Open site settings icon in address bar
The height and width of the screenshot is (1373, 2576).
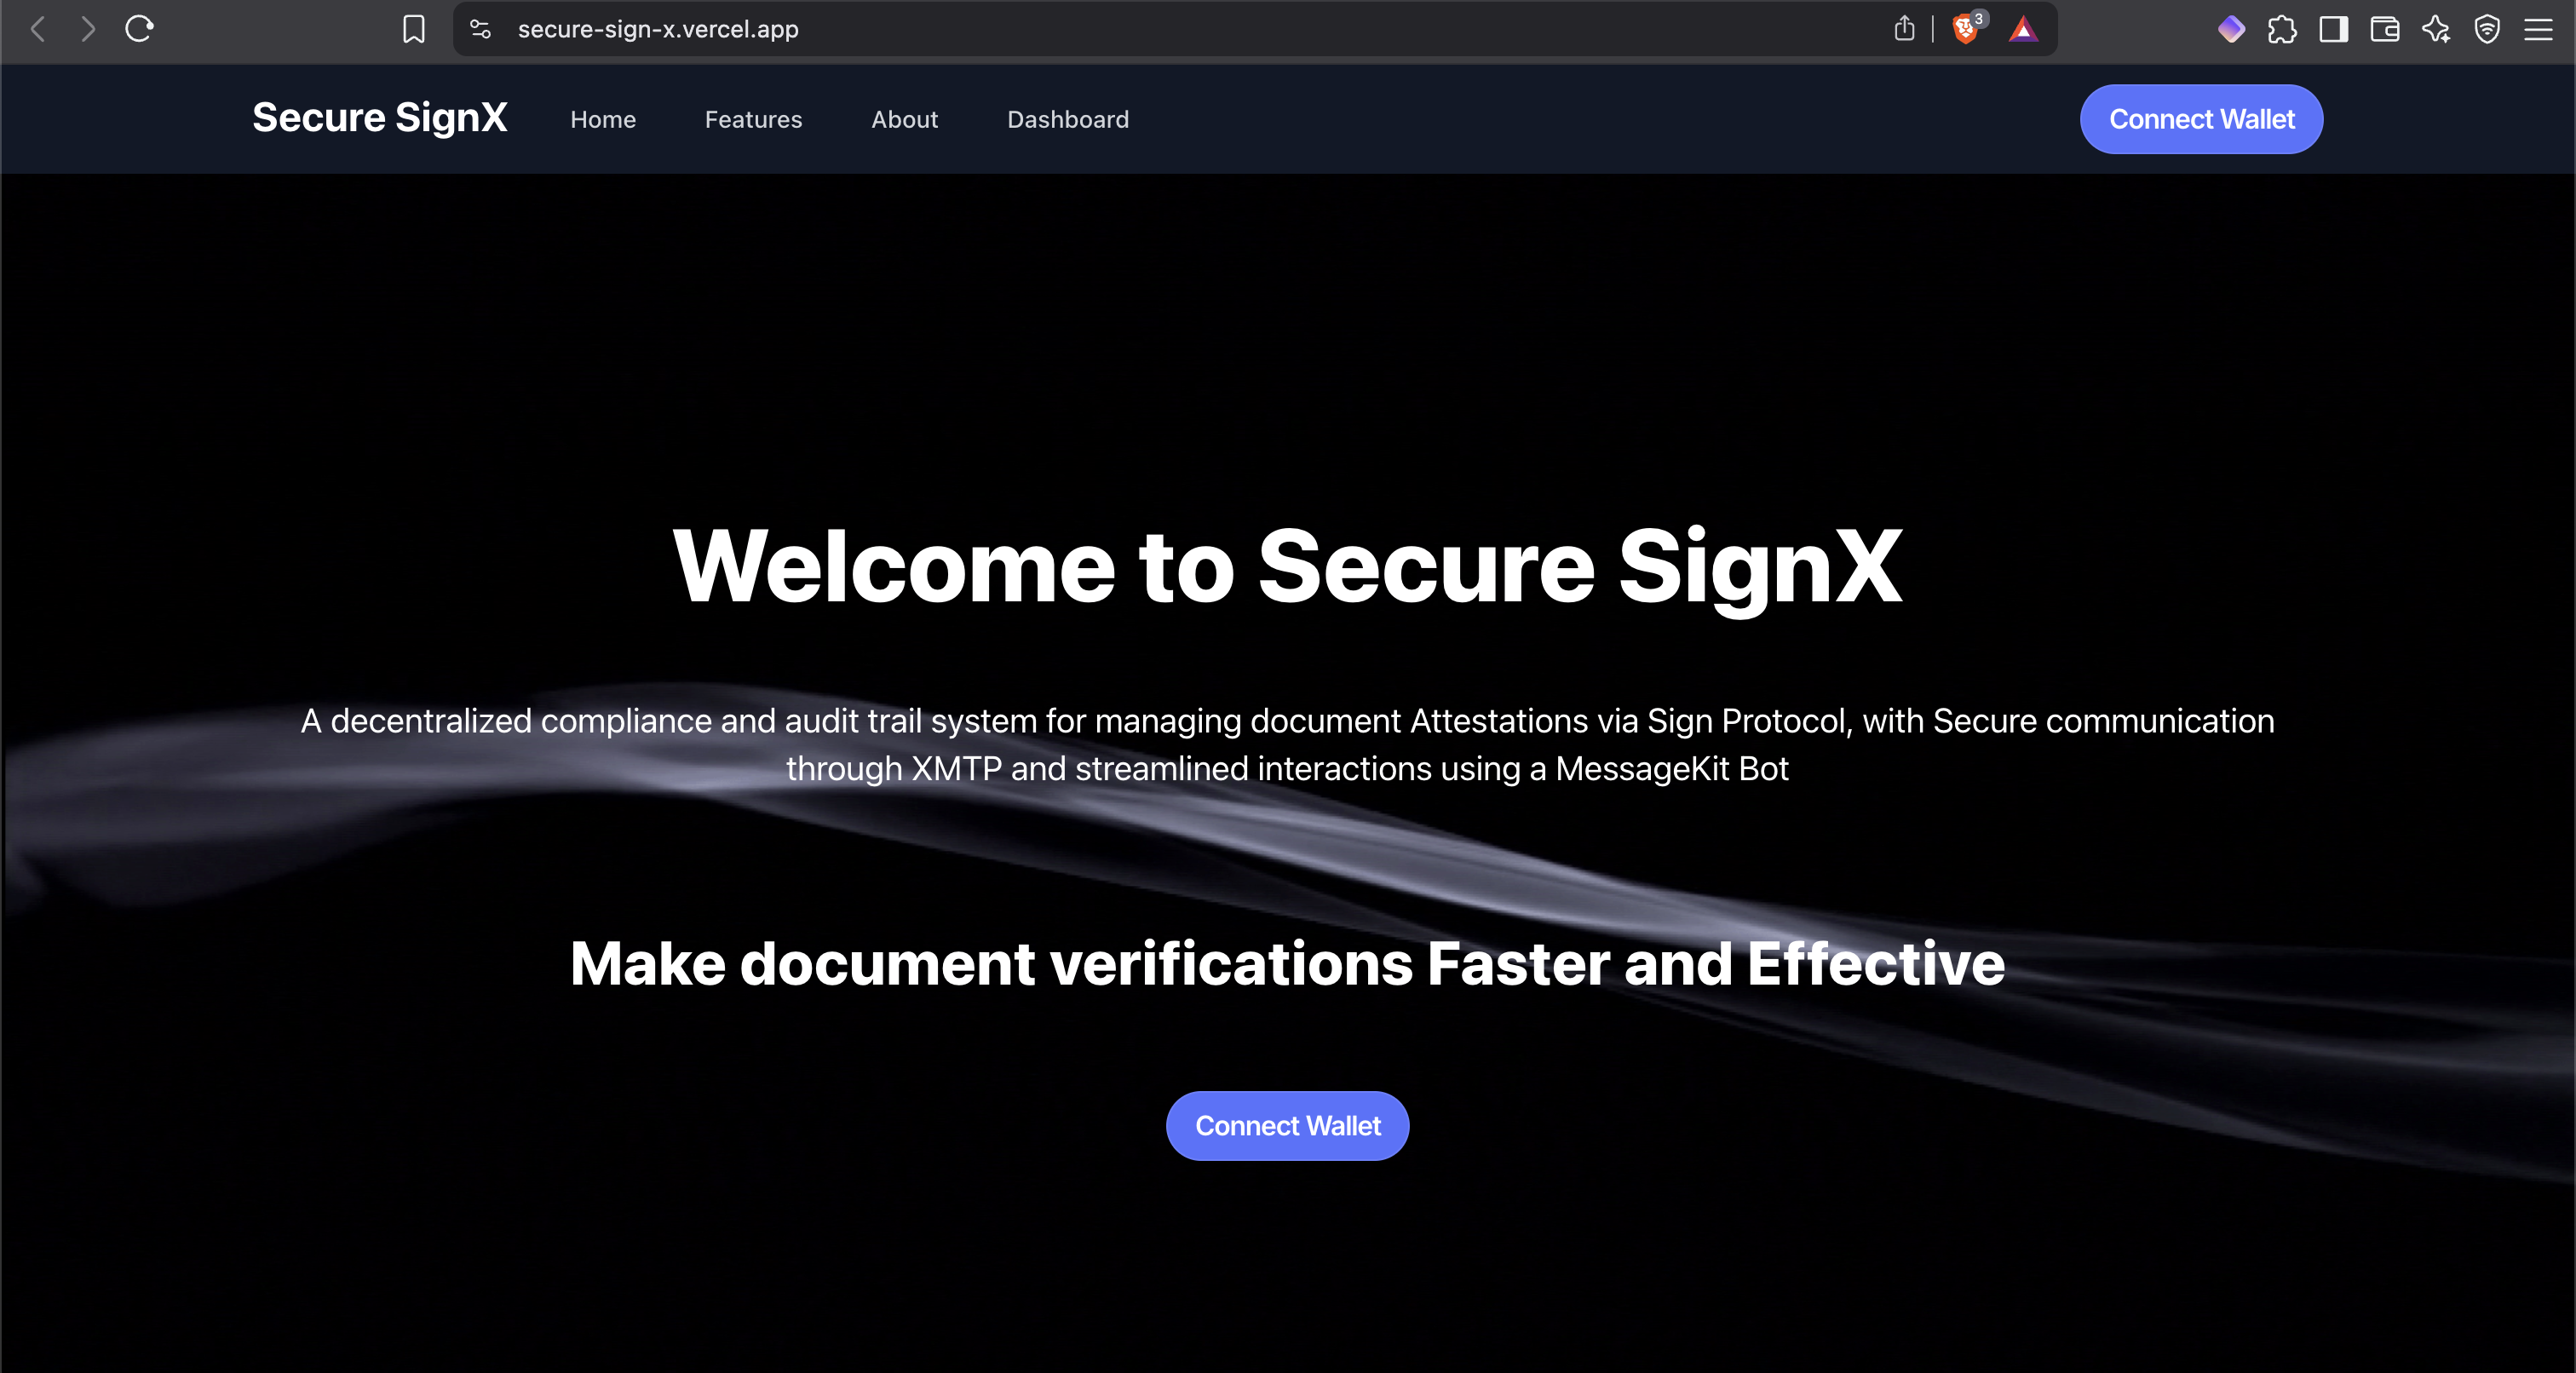point(481,29)
